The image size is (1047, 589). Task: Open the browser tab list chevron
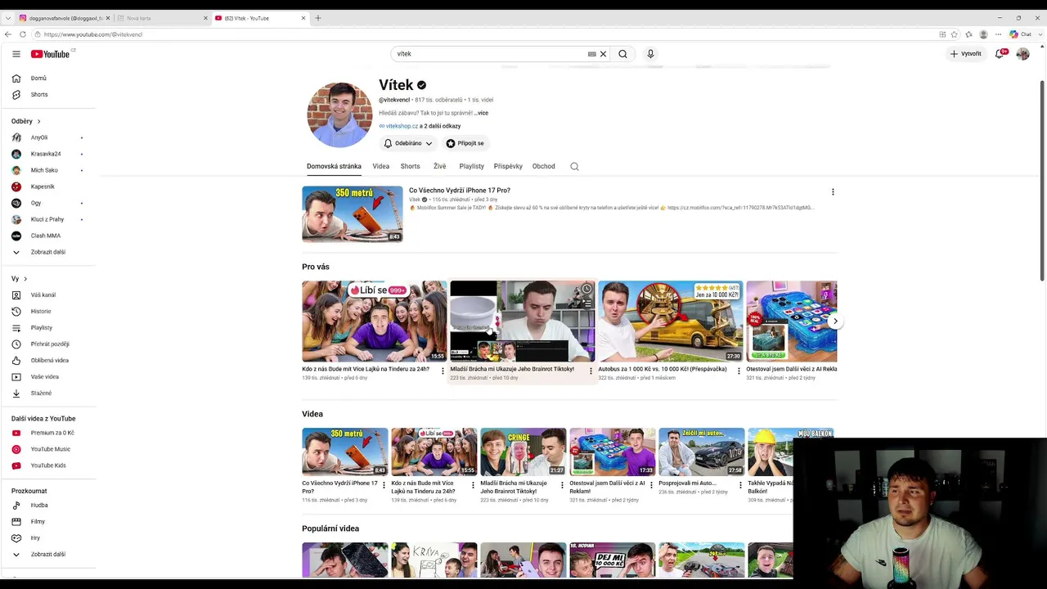click(8, 18)
